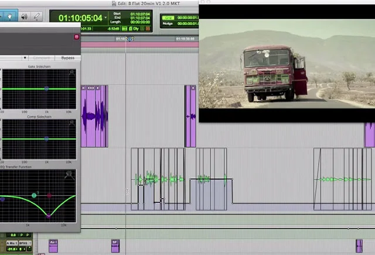Select the Comp Sidechain filter control point

[x=46, y=139]
